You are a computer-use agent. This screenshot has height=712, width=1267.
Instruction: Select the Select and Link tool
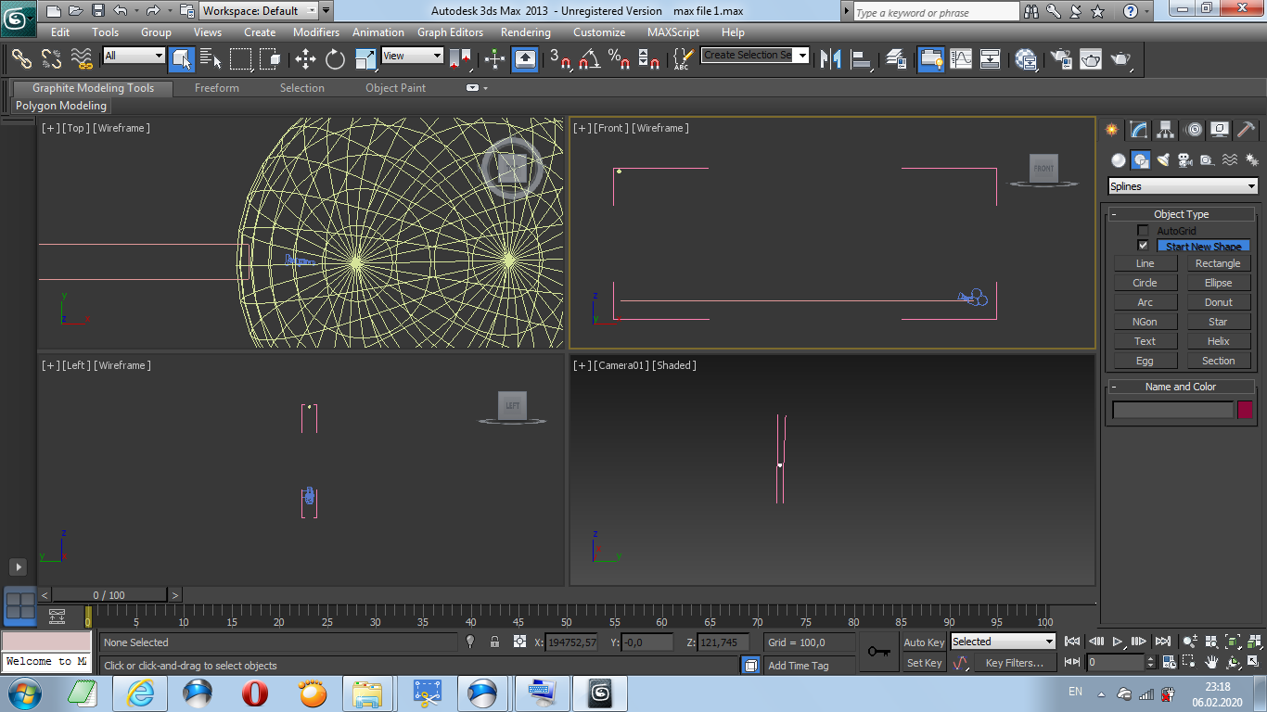point(21,59)
